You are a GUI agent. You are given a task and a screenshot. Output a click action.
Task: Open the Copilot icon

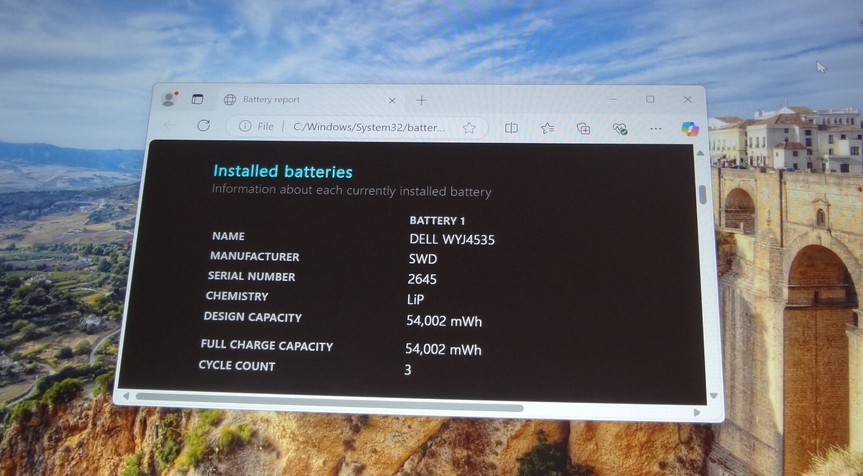point(690,129)
